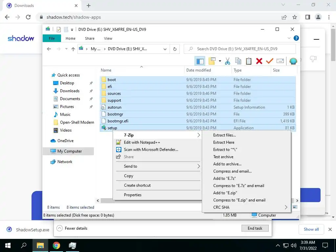Screen dimensions: 336x252
Task: Open new Chrome tab
Action: tap(89, 6)
